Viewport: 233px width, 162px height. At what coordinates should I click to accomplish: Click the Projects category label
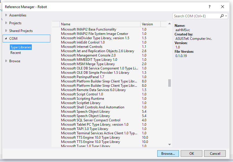[x=15, y=23]
